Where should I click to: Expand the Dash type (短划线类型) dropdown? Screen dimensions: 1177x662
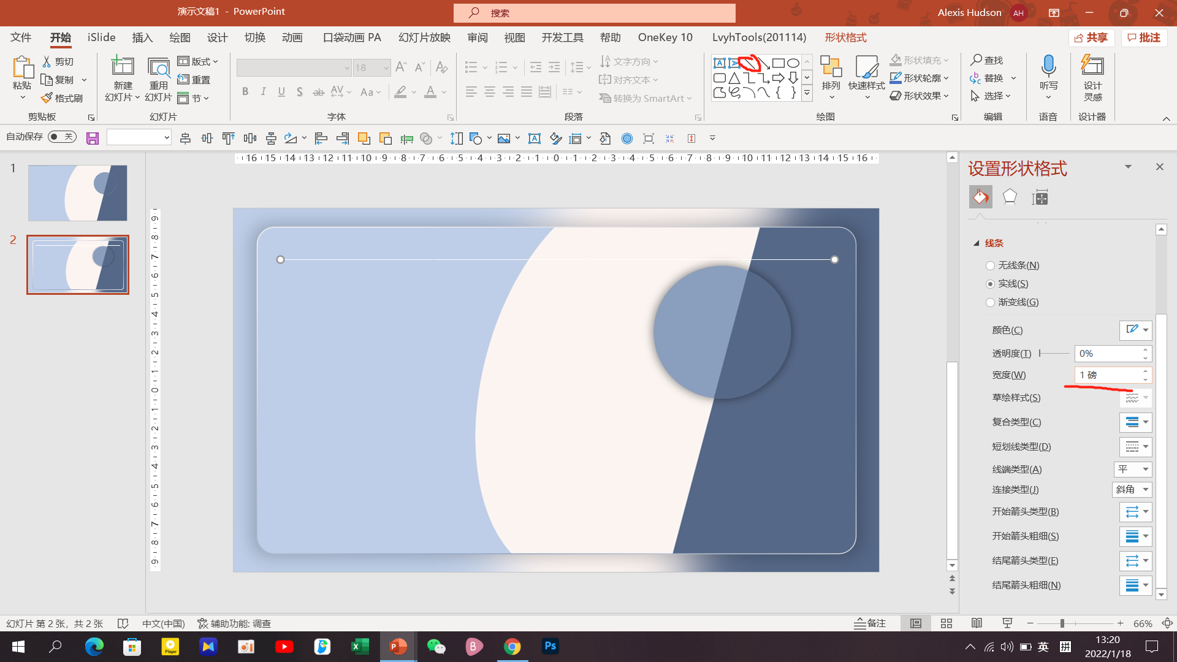pos(1136,447)
